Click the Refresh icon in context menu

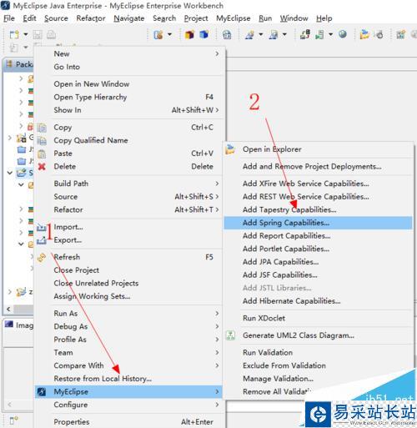click(x=42, y=258)
